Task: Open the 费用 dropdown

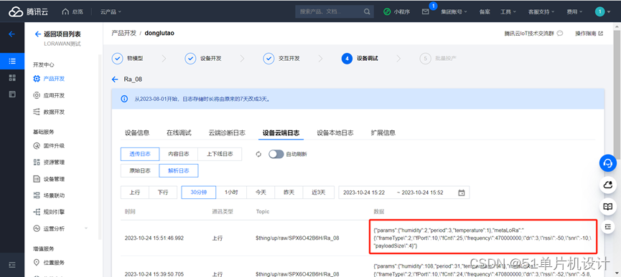Action: 574,12
